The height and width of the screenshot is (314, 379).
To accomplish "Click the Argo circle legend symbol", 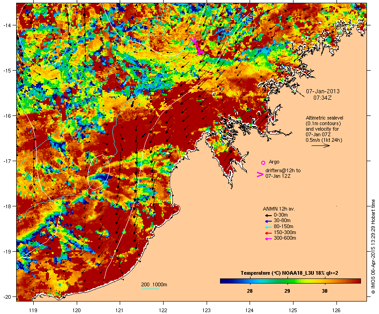I will 263,163.
